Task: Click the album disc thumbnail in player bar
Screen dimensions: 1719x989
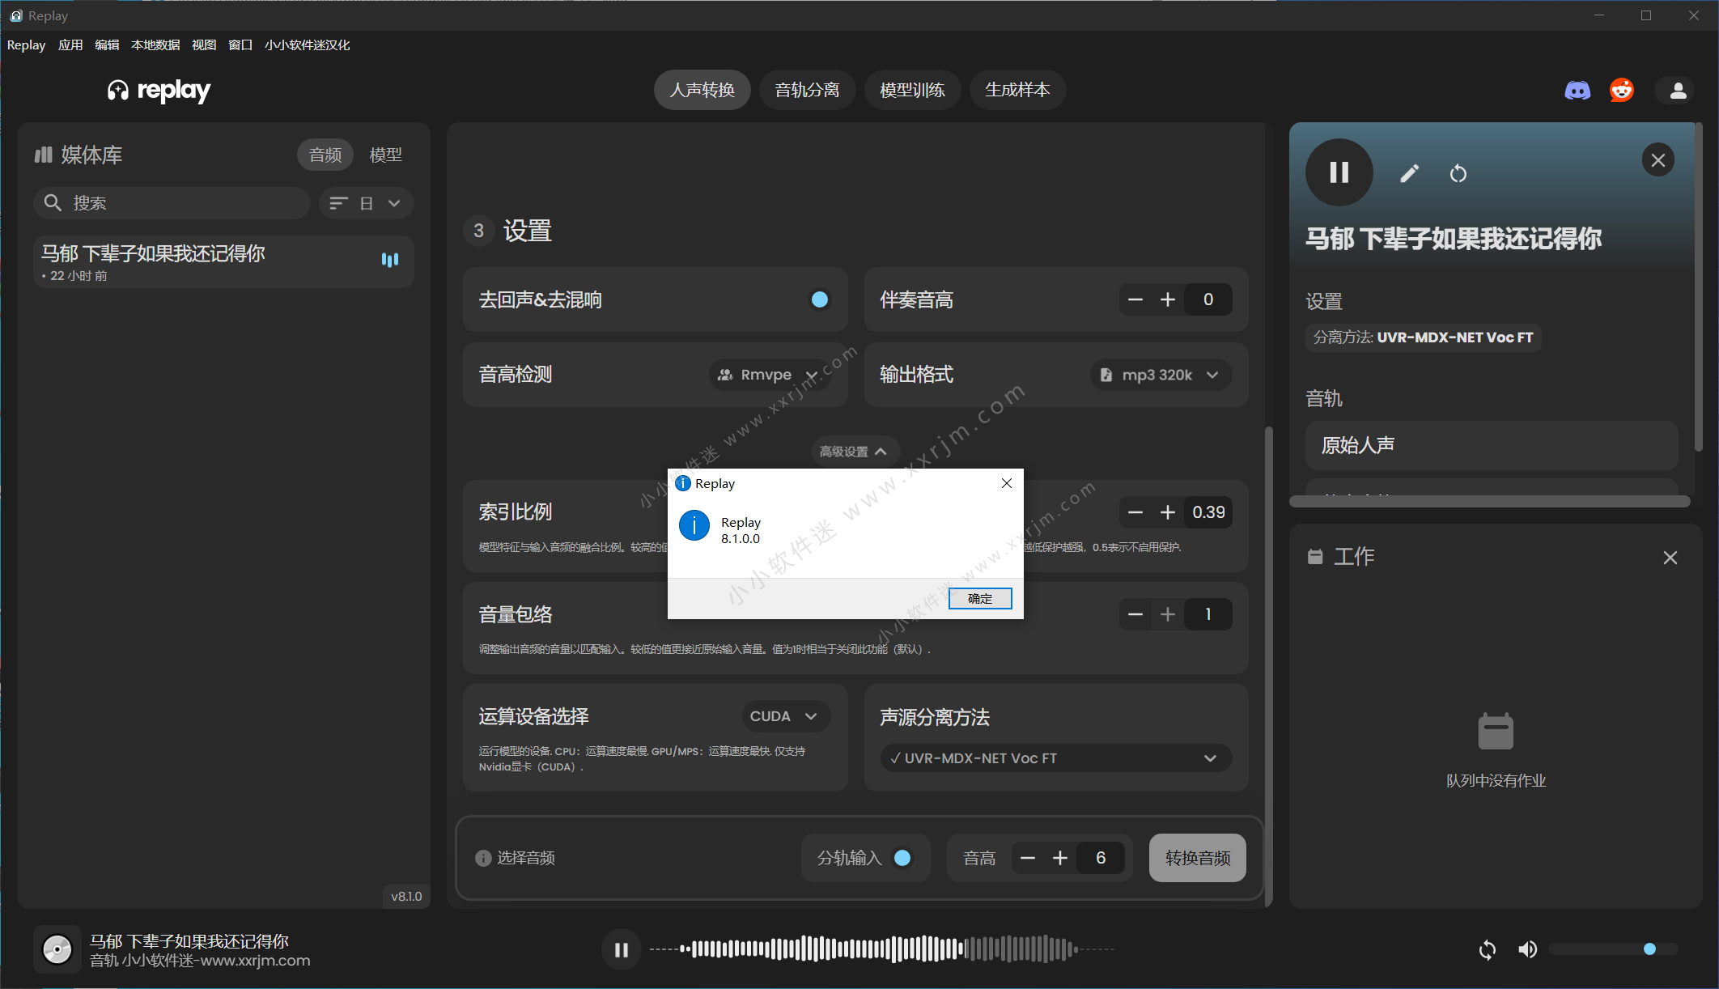Action: tap(57, 949)
